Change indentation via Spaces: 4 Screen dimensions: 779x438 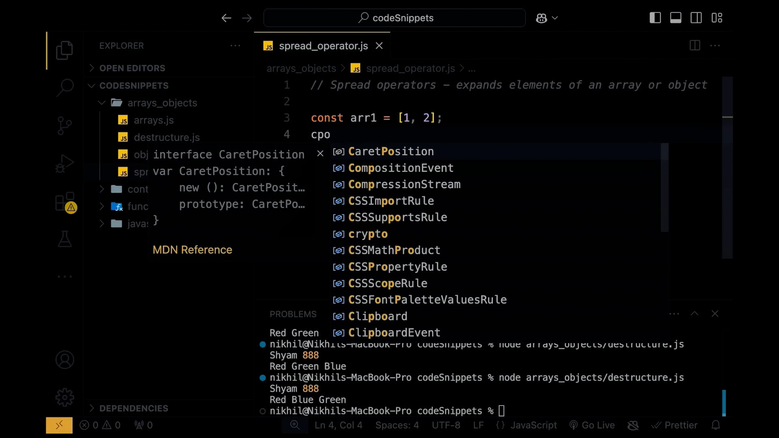coord(397,425)
